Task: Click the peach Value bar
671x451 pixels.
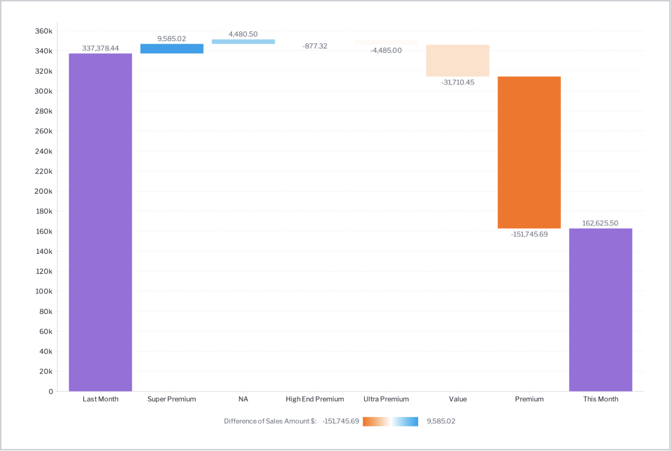Action: click(x=458, y=61)
